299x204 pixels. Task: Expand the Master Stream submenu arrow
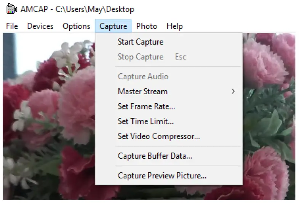coord(233,92)
